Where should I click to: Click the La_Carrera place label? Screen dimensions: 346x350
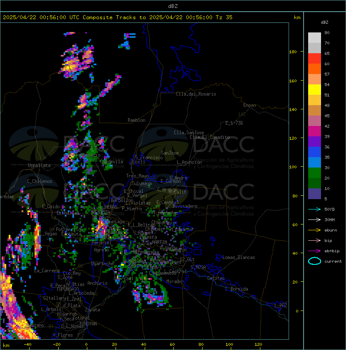[47, 271]
